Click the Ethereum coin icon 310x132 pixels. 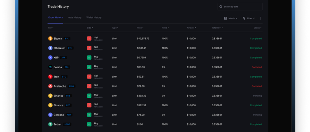pos(50,48)
